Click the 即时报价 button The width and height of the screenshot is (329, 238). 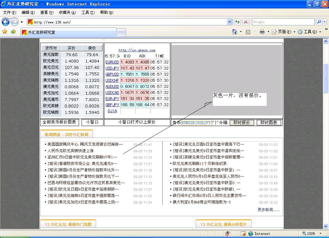242,123
